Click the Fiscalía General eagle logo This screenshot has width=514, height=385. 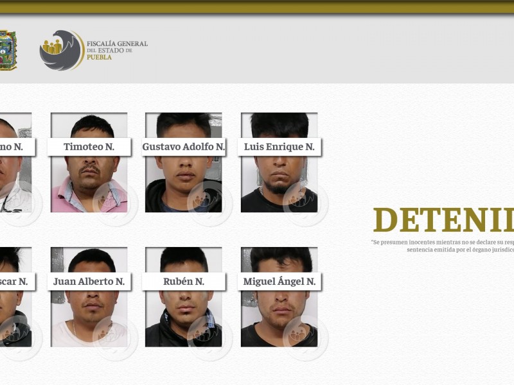tap(62, 50)
